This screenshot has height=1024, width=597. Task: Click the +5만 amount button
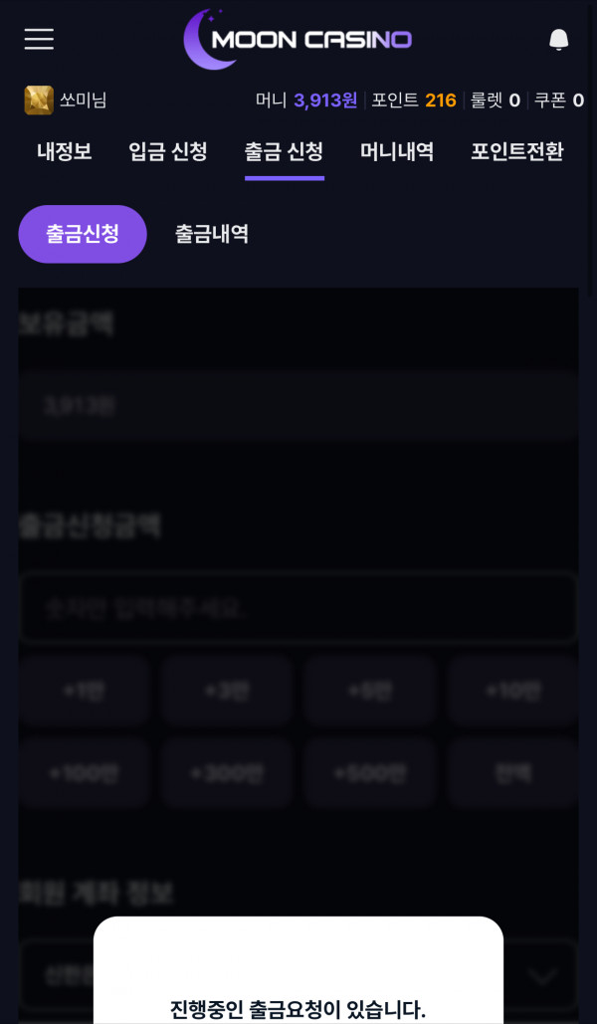coord(369,690)
